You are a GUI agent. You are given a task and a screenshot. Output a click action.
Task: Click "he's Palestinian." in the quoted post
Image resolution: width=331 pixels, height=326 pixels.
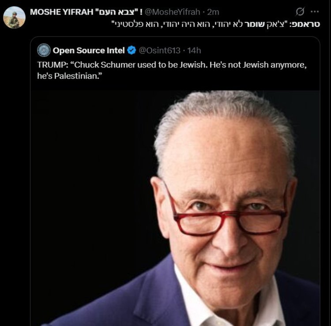tap(66, 75)
